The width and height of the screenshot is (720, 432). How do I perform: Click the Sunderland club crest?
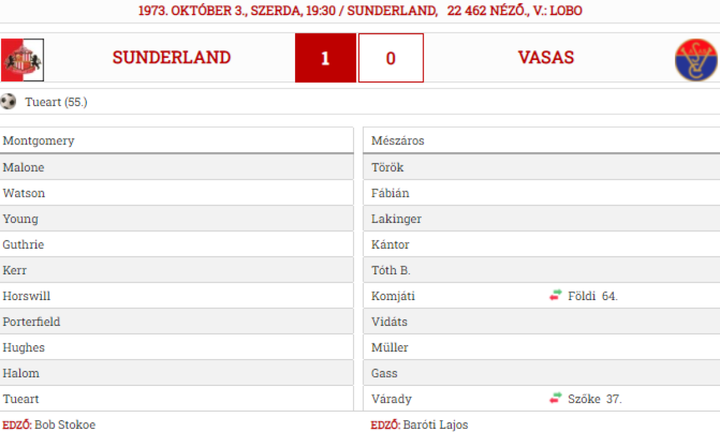click(x=22, y=59)
